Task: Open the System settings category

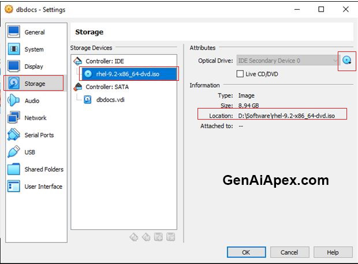Action: pos(36,49)
